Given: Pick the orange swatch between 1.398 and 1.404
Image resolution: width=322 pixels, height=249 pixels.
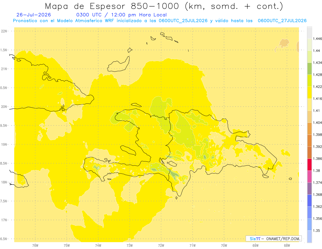Looking at the screenshot, I should click(309, 129).
